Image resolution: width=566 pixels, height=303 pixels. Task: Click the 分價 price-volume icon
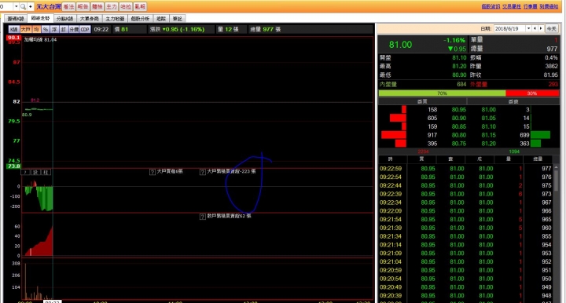pyautogui.click(x=74, y=30)
